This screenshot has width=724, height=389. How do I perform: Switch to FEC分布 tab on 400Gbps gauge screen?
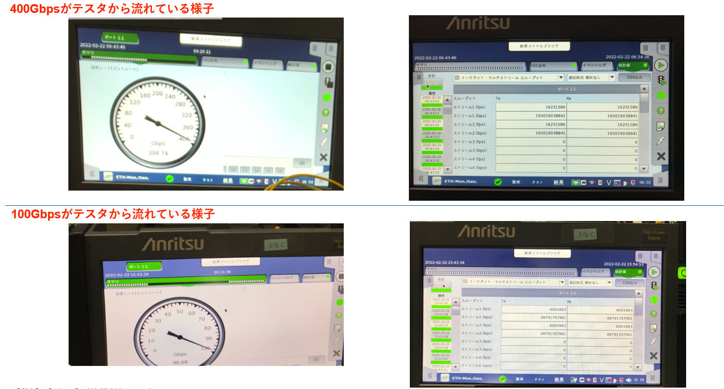(225, 61)
